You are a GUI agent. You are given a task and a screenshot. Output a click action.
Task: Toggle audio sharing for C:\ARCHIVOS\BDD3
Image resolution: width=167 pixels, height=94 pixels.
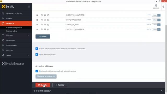(42, 20)
